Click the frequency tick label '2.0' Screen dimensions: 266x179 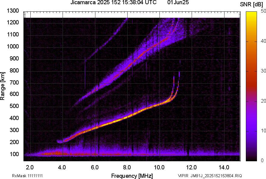(x=30, y=168)
